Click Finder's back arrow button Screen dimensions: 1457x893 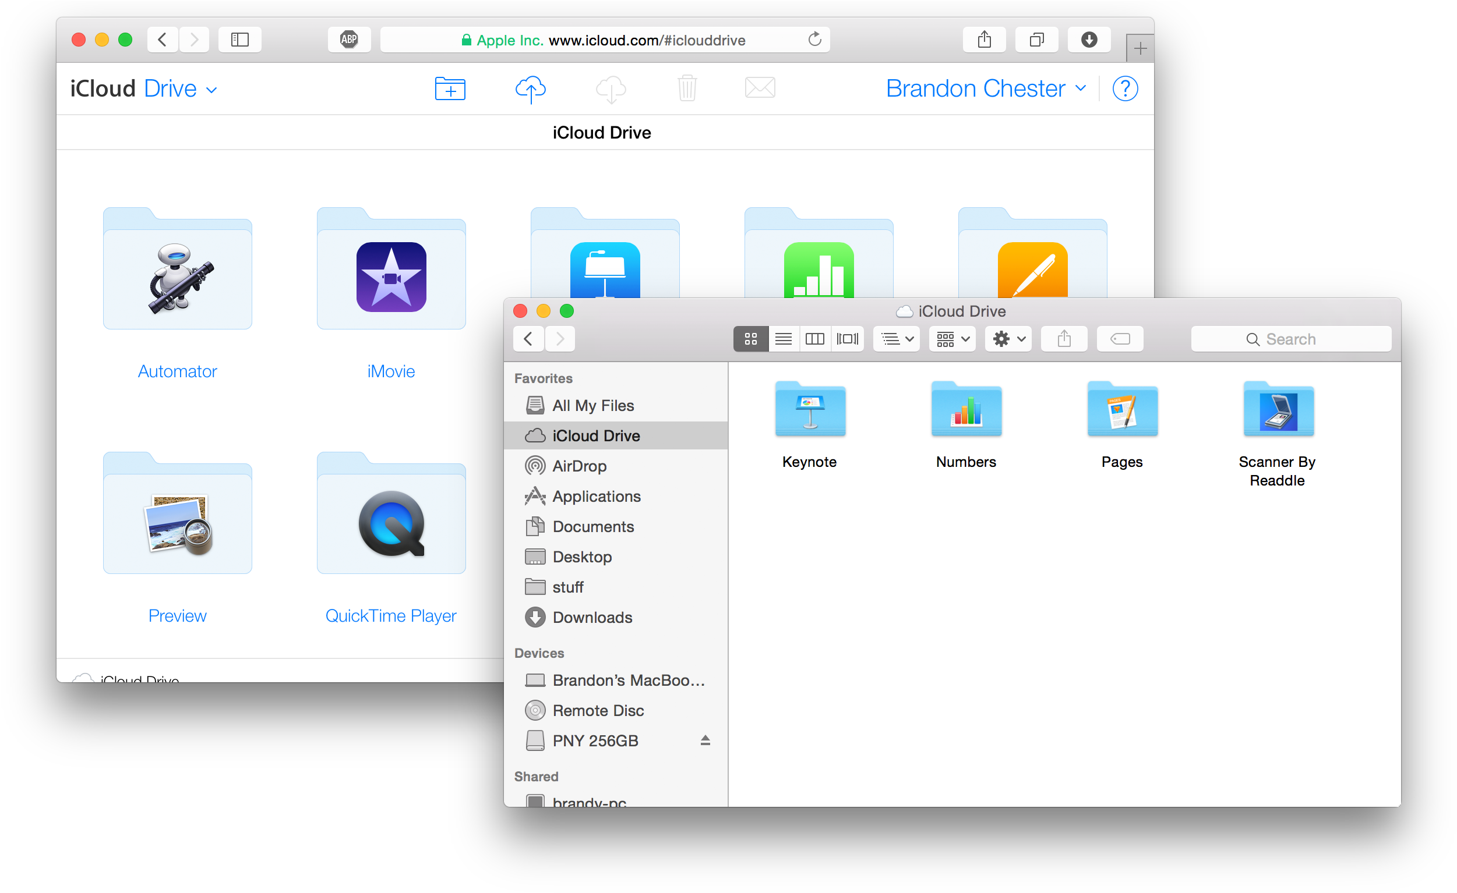click(528, 339)
